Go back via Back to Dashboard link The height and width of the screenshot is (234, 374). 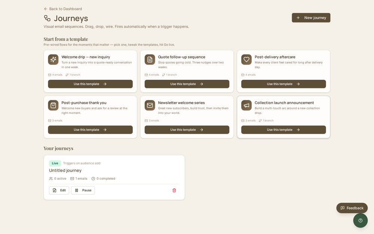[63, 9]
